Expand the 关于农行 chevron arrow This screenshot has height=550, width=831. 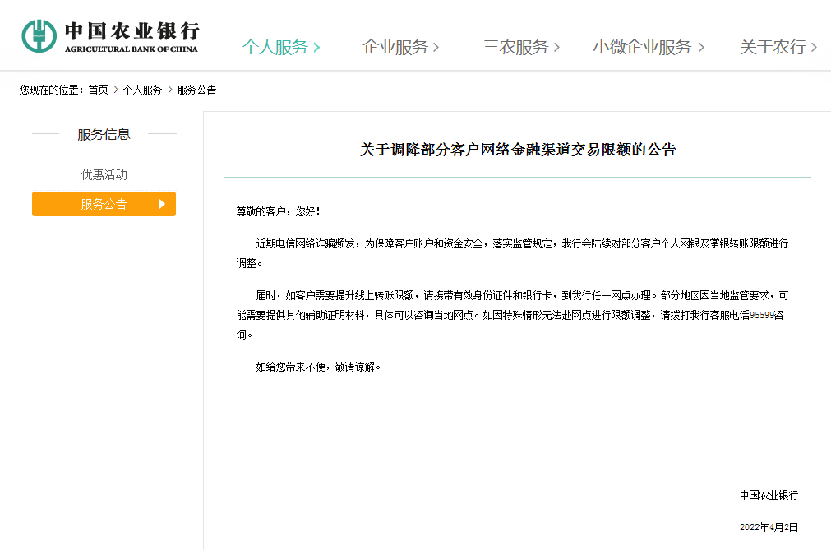(x=814, y=48)
